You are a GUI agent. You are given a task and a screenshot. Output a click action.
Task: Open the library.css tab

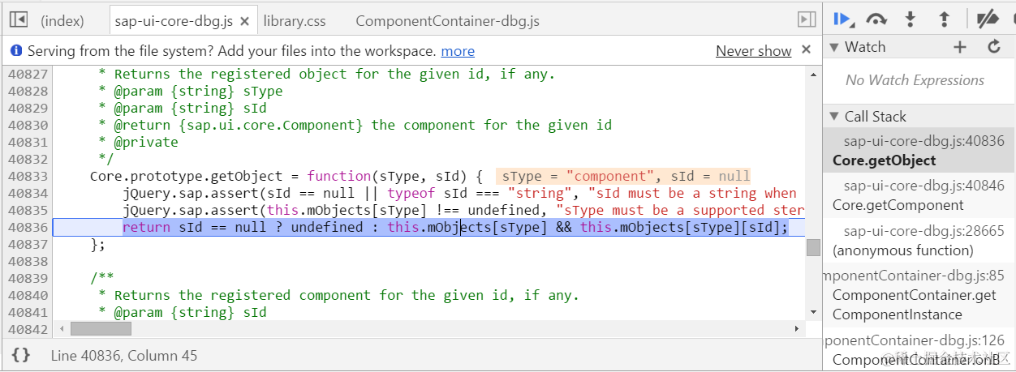[295, 21]
